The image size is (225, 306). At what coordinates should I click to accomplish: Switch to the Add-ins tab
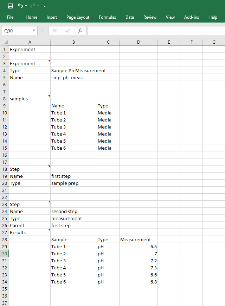191,17
